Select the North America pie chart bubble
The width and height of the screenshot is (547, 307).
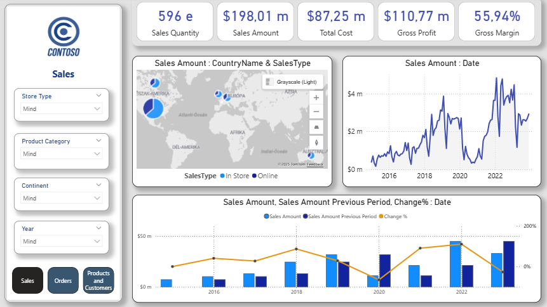coord(153,108)
